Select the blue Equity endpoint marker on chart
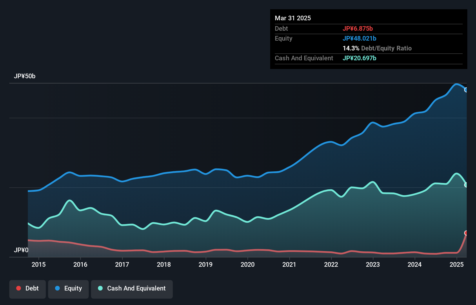The height and width of the screenshot is (305, 476). point(466,90)
